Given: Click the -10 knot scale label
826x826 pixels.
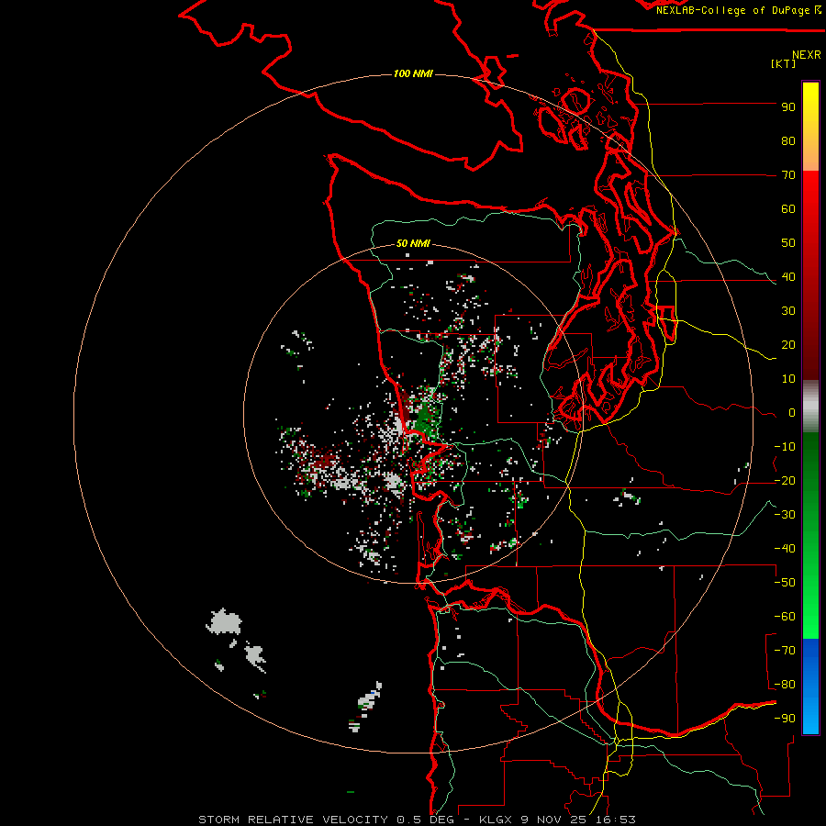Looking at the screenshot, I should [785, 447].
